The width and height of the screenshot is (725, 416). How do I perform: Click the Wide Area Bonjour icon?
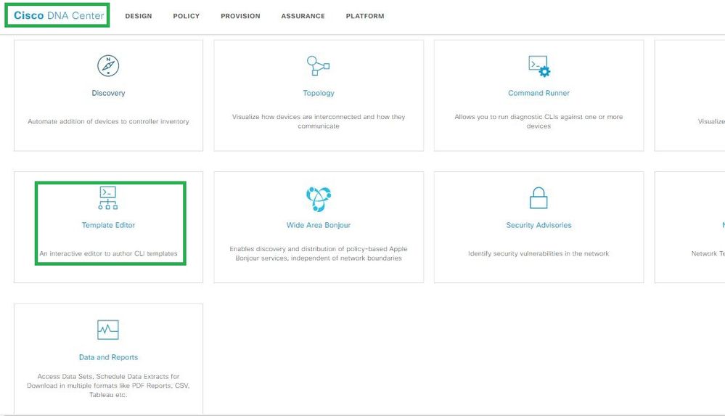(x=319, y=199)
